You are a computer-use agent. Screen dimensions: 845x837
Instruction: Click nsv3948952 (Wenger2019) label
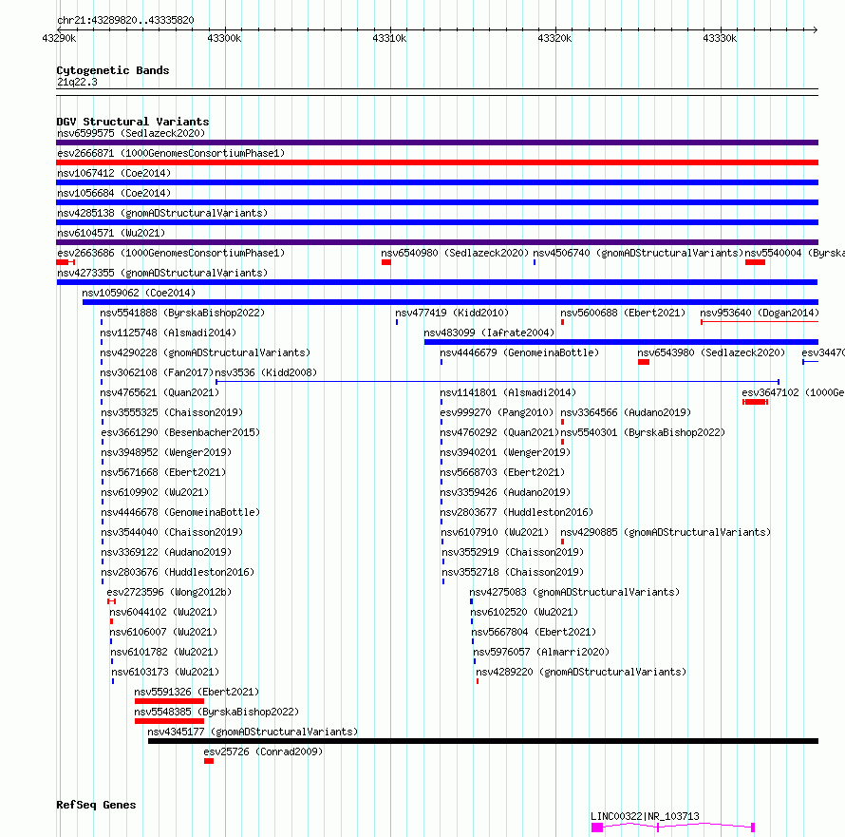(166, 452)
